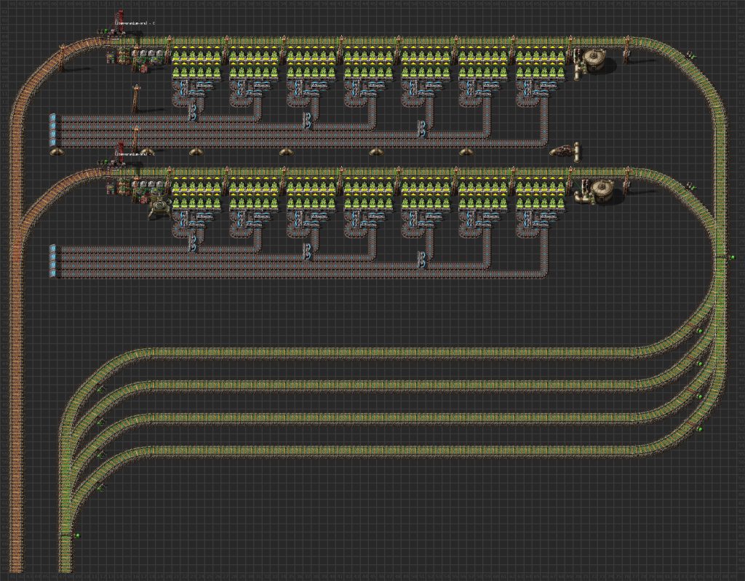Click the green signal at the top stacker lane's right end
Screen dimensions: 745x581
(x=700, y=331)
